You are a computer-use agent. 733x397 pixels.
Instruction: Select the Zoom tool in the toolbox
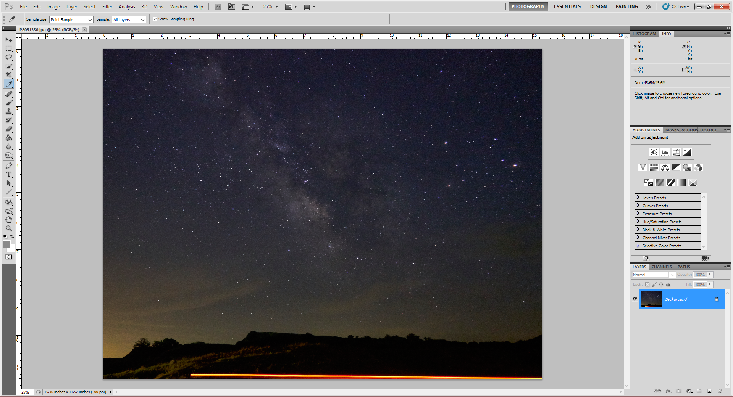click(9, 228)
